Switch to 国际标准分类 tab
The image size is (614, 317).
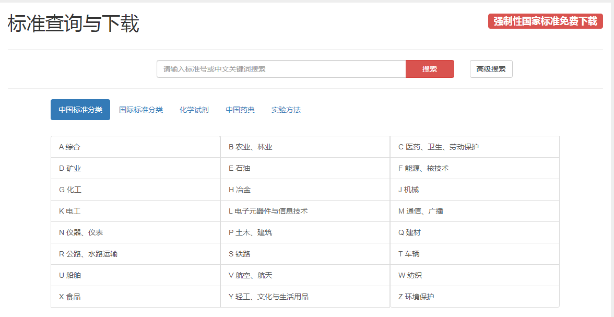tap(141, 110)
